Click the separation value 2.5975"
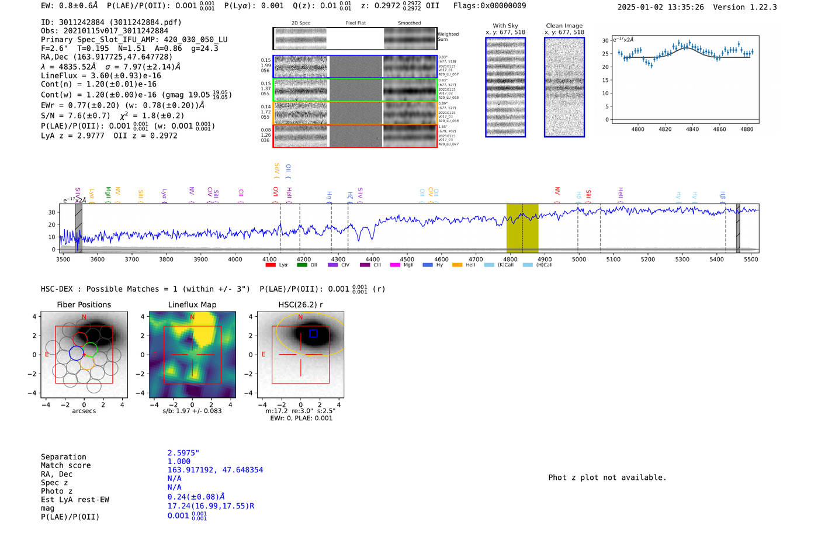The image size is (818, 557). coord(183,453)
